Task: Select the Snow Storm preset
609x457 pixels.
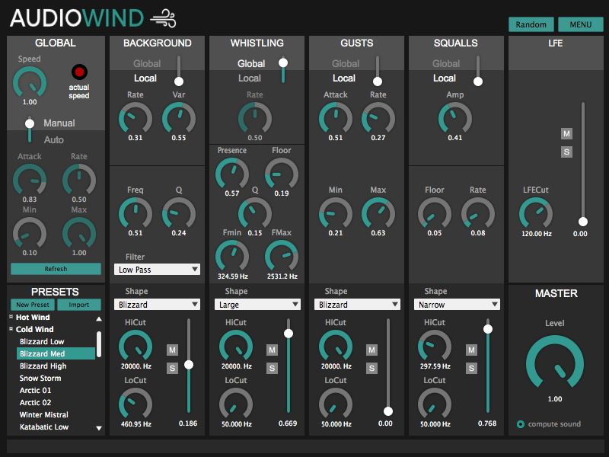Action: click(x=40, y=378)
